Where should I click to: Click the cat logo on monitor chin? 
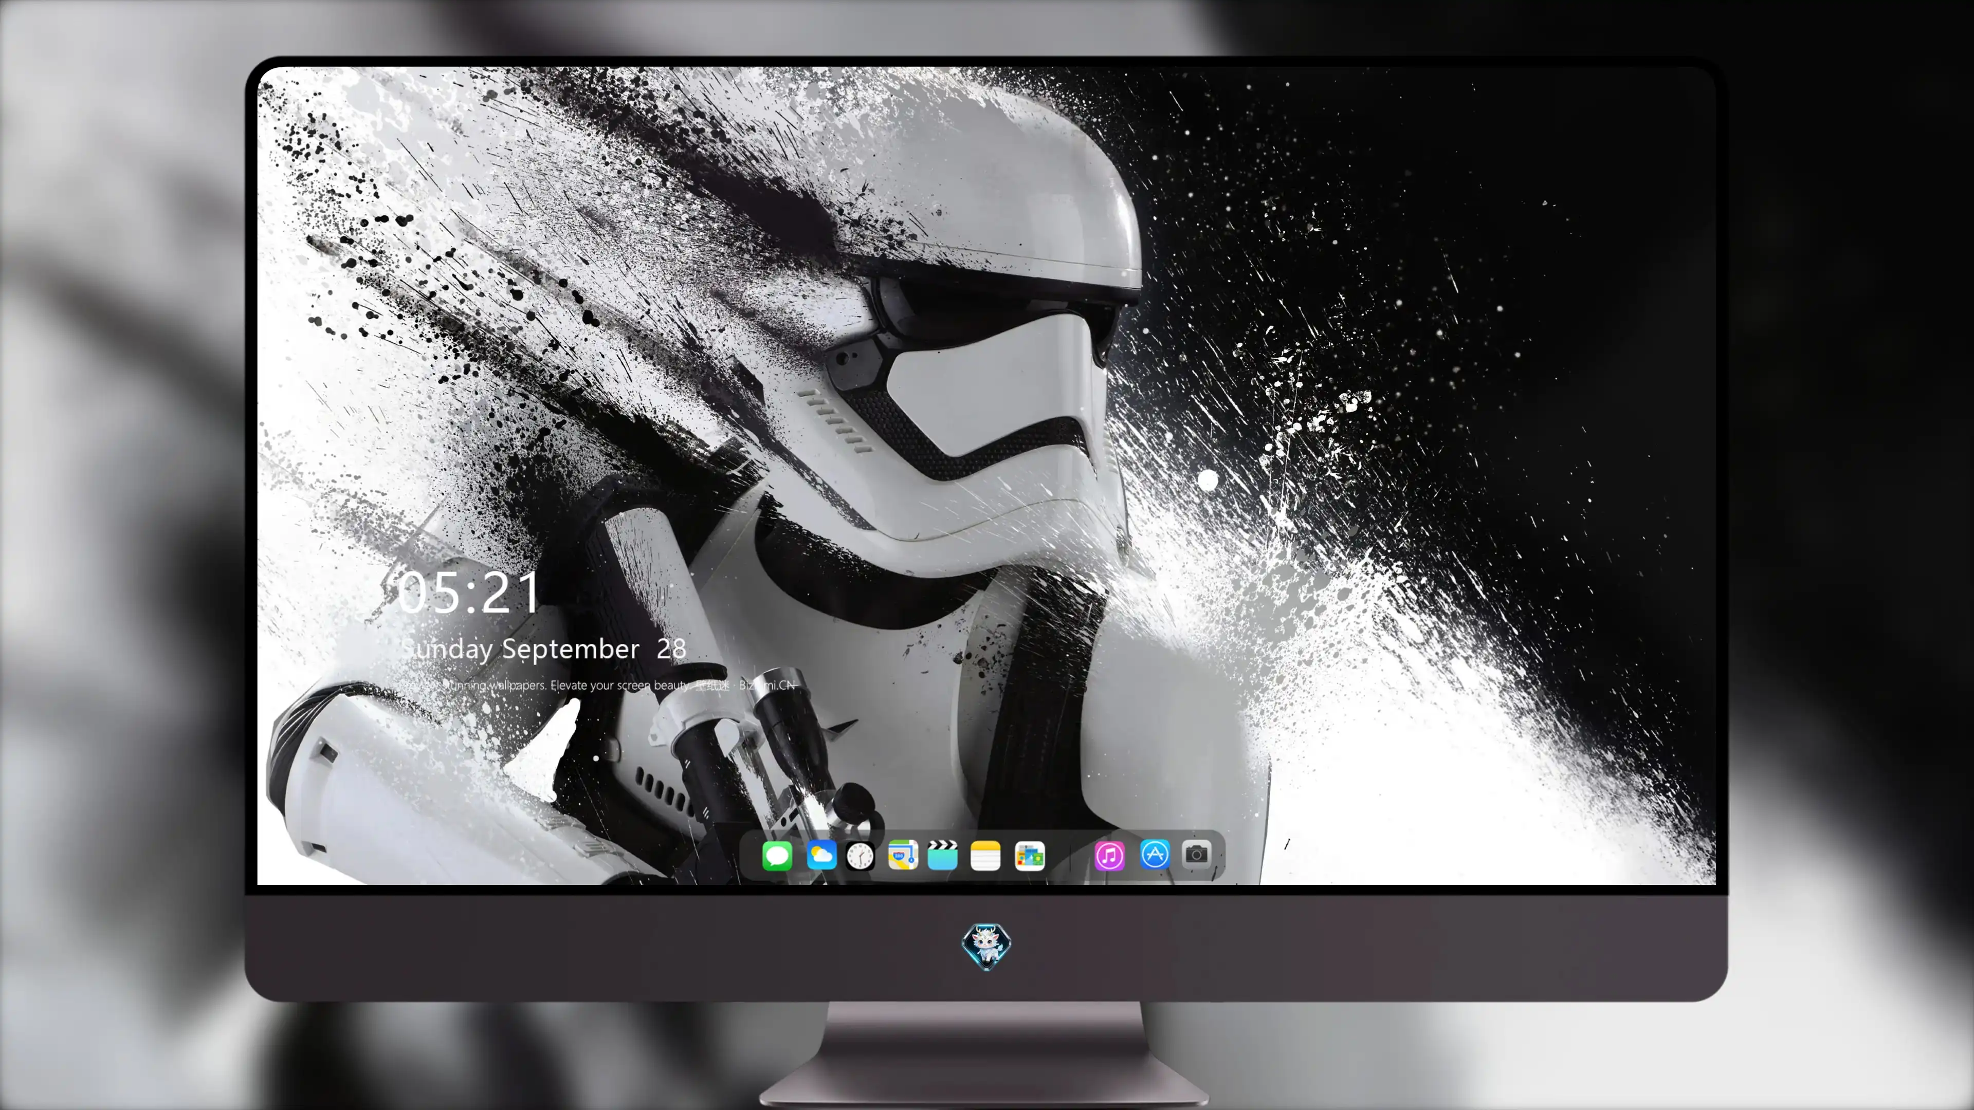click(986, 946)
